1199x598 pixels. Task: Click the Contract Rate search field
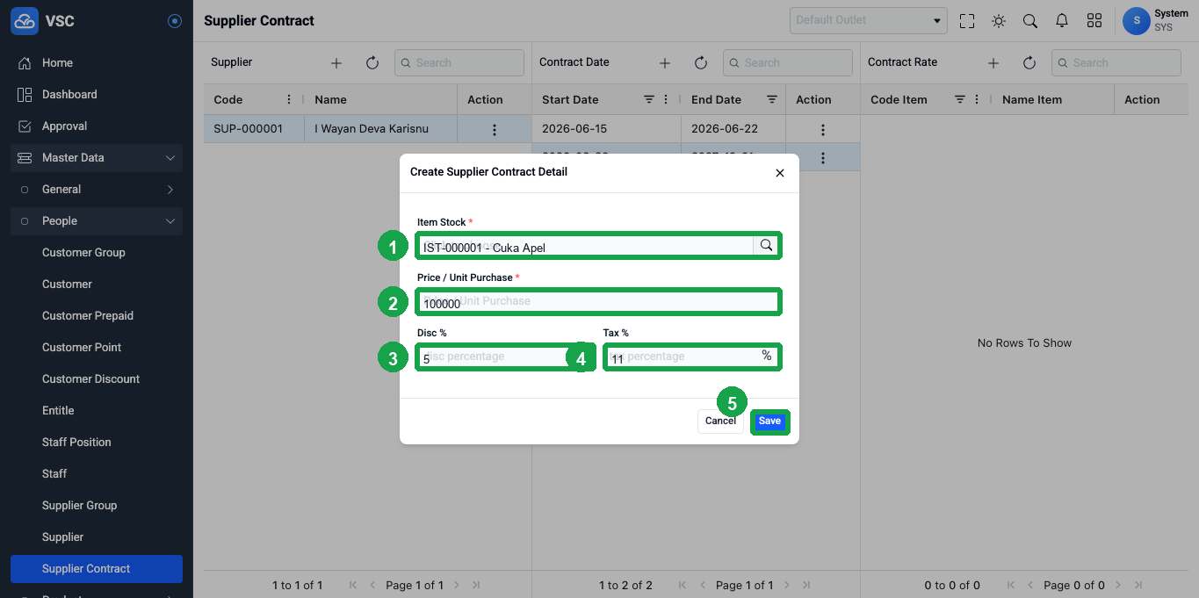coord(1116,62)
